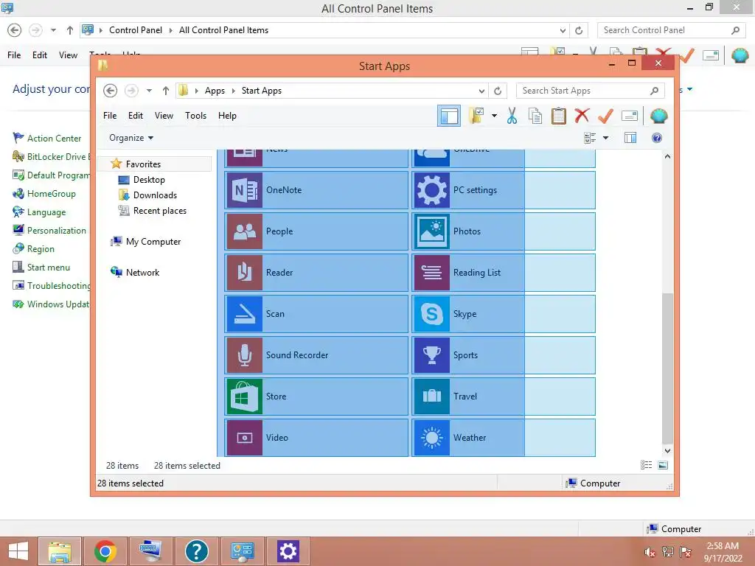This screenshot has width=755, height=566.
Task: Open the Reader app tile
Action: pos(316,273)
